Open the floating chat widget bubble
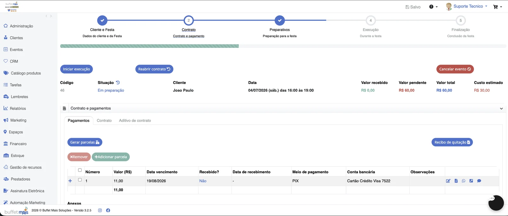This screenshot has height=216, width=508. tap(496, 203)
